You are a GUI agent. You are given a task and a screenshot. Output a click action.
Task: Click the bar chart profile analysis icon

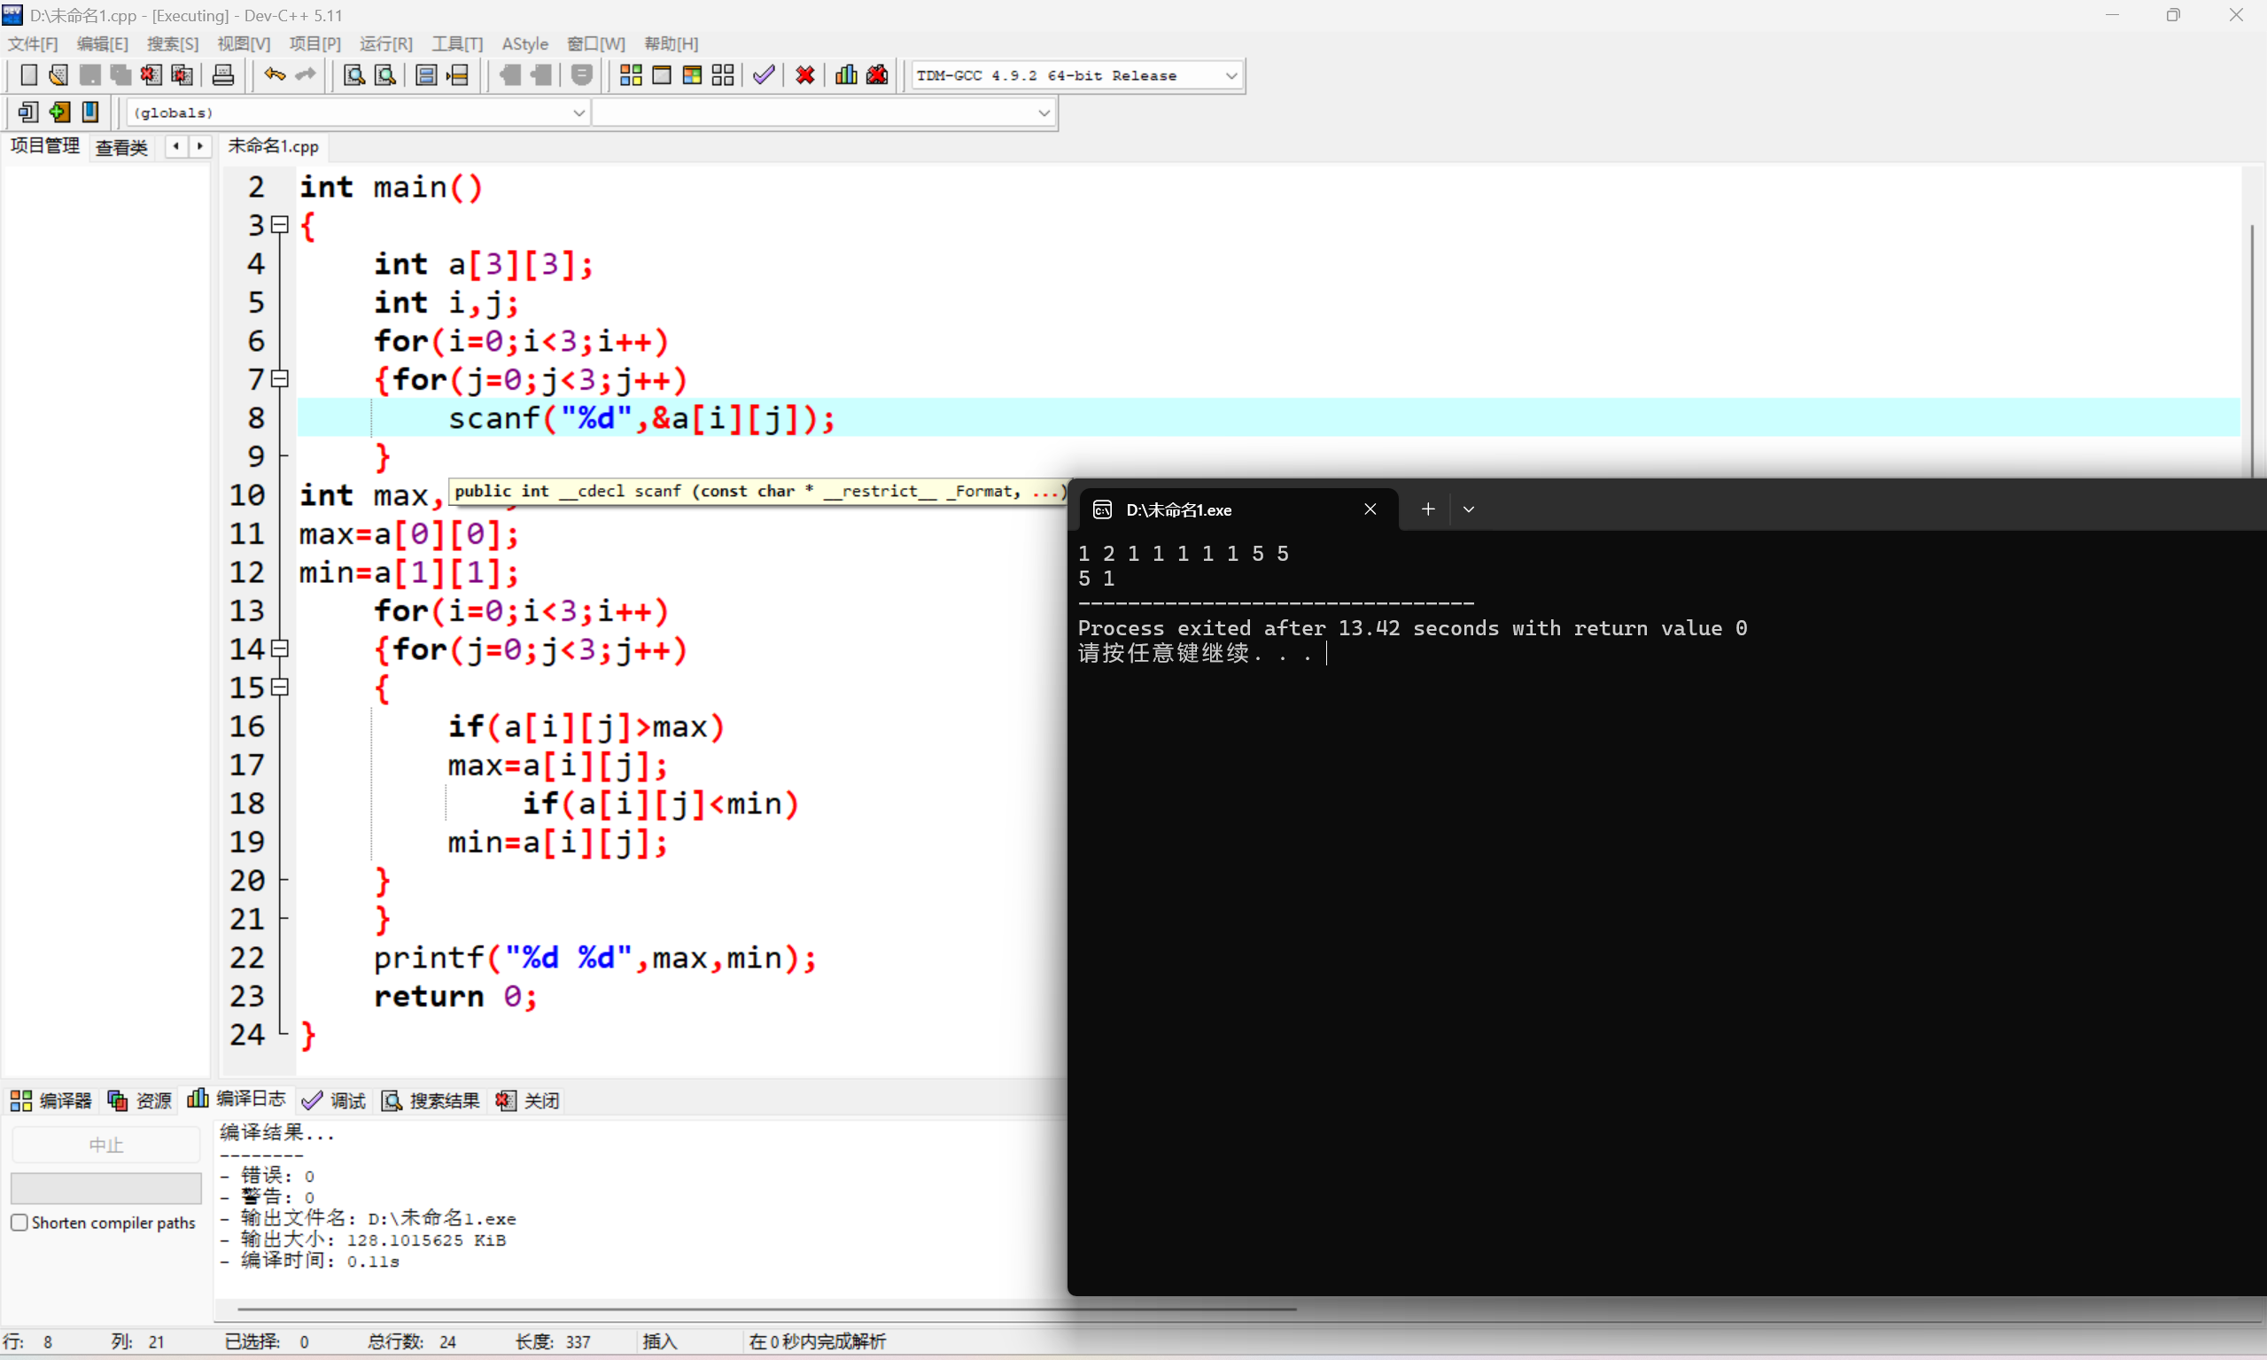[846, 75]
